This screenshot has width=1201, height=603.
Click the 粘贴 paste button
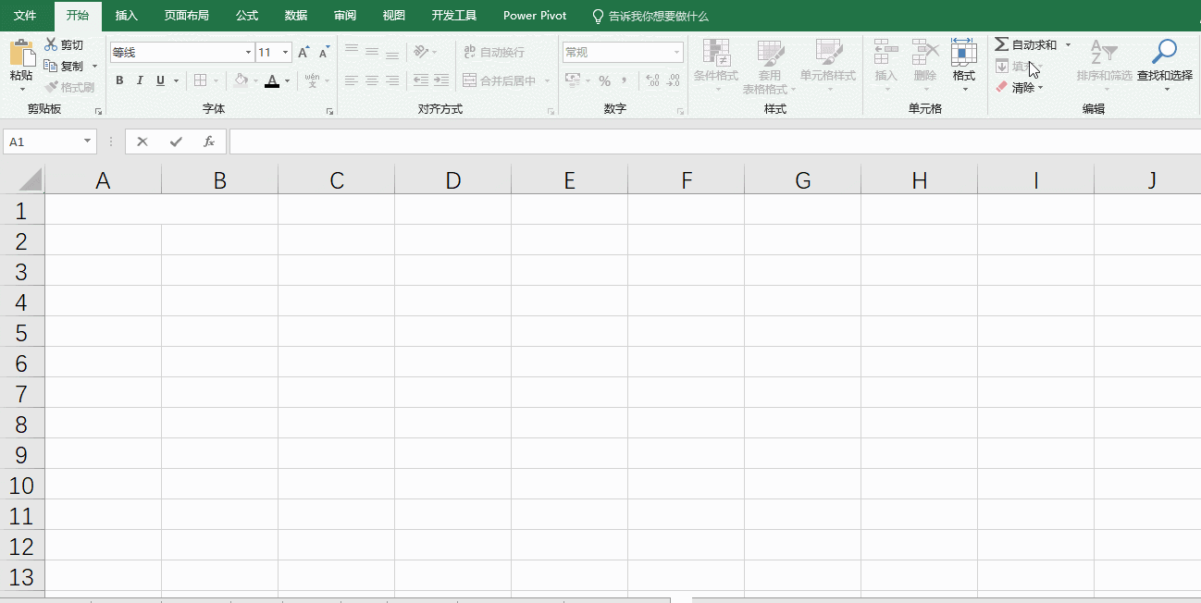[19, 63]
